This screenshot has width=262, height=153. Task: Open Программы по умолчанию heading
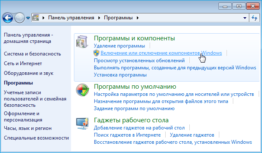pyautogui.click(x=135, y=87)
